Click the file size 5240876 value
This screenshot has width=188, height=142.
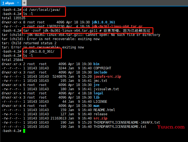coord(59,77)
